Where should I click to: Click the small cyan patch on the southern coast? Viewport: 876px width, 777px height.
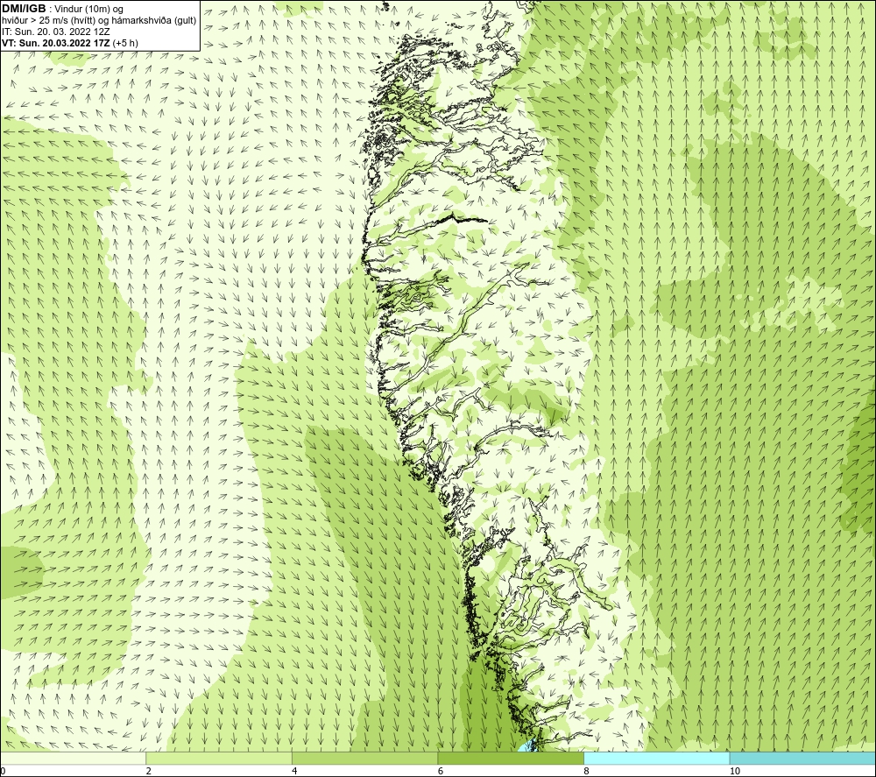click(x=527, y=745)
